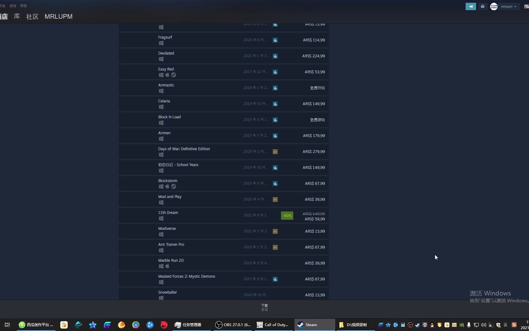Click the review icon for Masked Forces 2
The image size is (529, 331).
coord(275,279)
